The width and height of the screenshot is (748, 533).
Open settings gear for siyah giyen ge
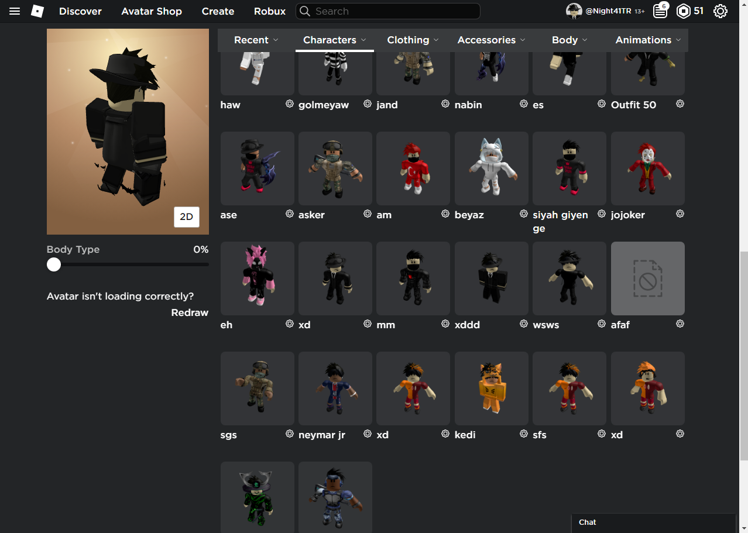point(602,214)
